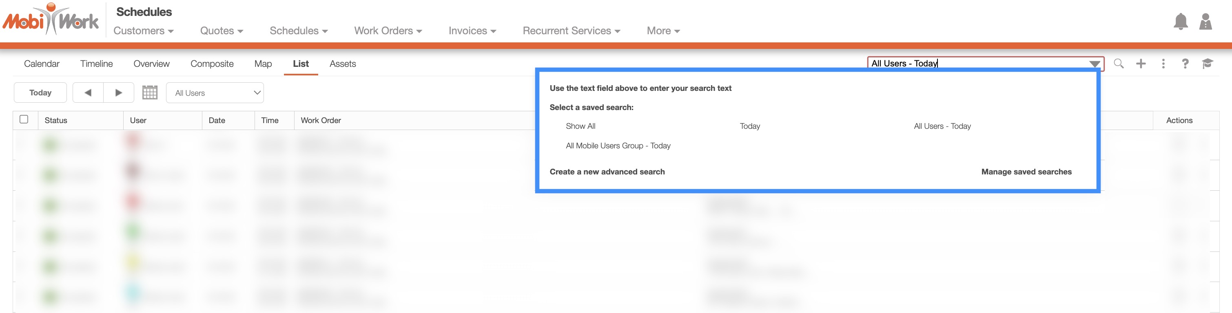Open the three-dot options menu

[x=1163, y=64]
